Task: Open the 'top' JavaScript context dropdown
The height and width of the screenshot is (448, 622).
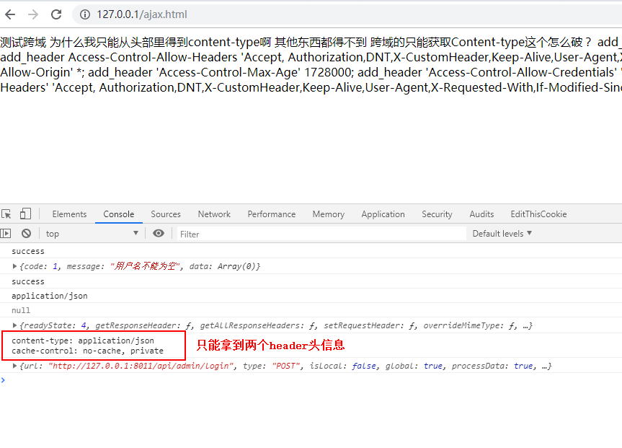Action: [x=92, y=234]
